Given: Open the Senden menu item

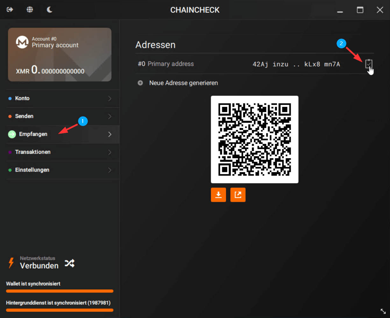Looking at the screenshot, I should 63,116.
